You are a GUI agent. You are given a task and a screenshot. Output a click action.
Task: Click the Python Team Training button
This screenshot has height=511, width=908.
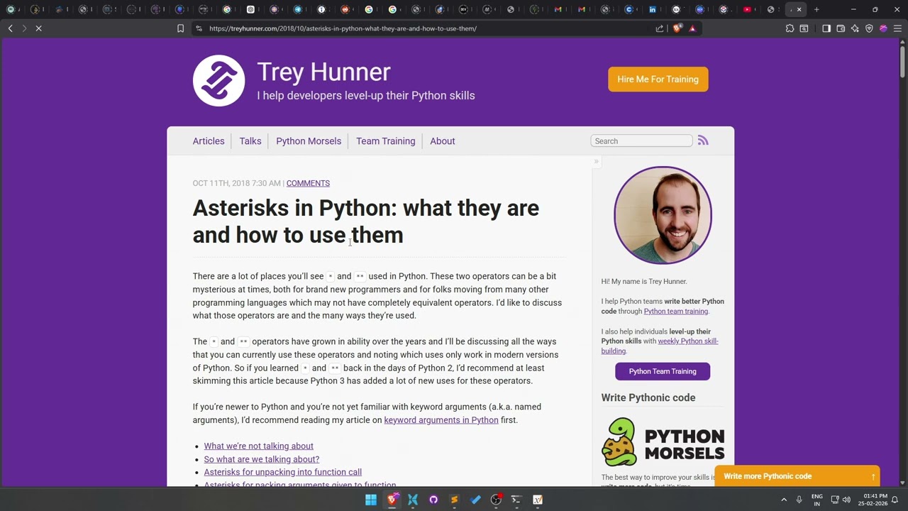663,371
